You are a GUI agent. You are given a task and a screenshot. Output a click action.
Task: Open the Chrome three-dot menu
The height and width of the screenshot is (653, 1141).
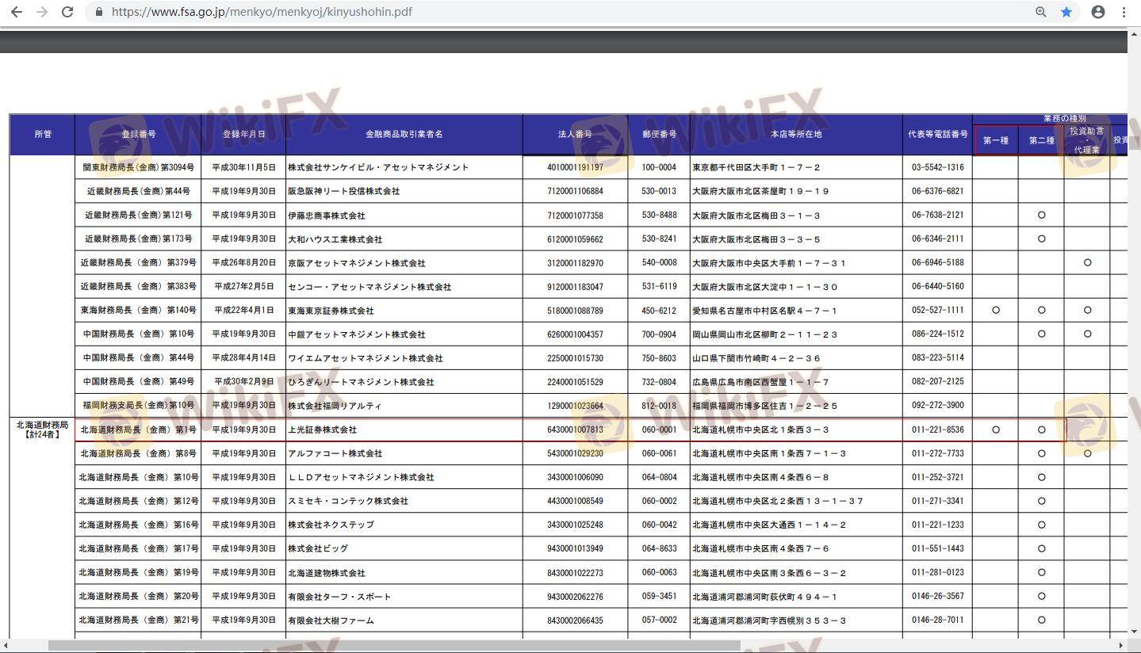pos(1124,12)
